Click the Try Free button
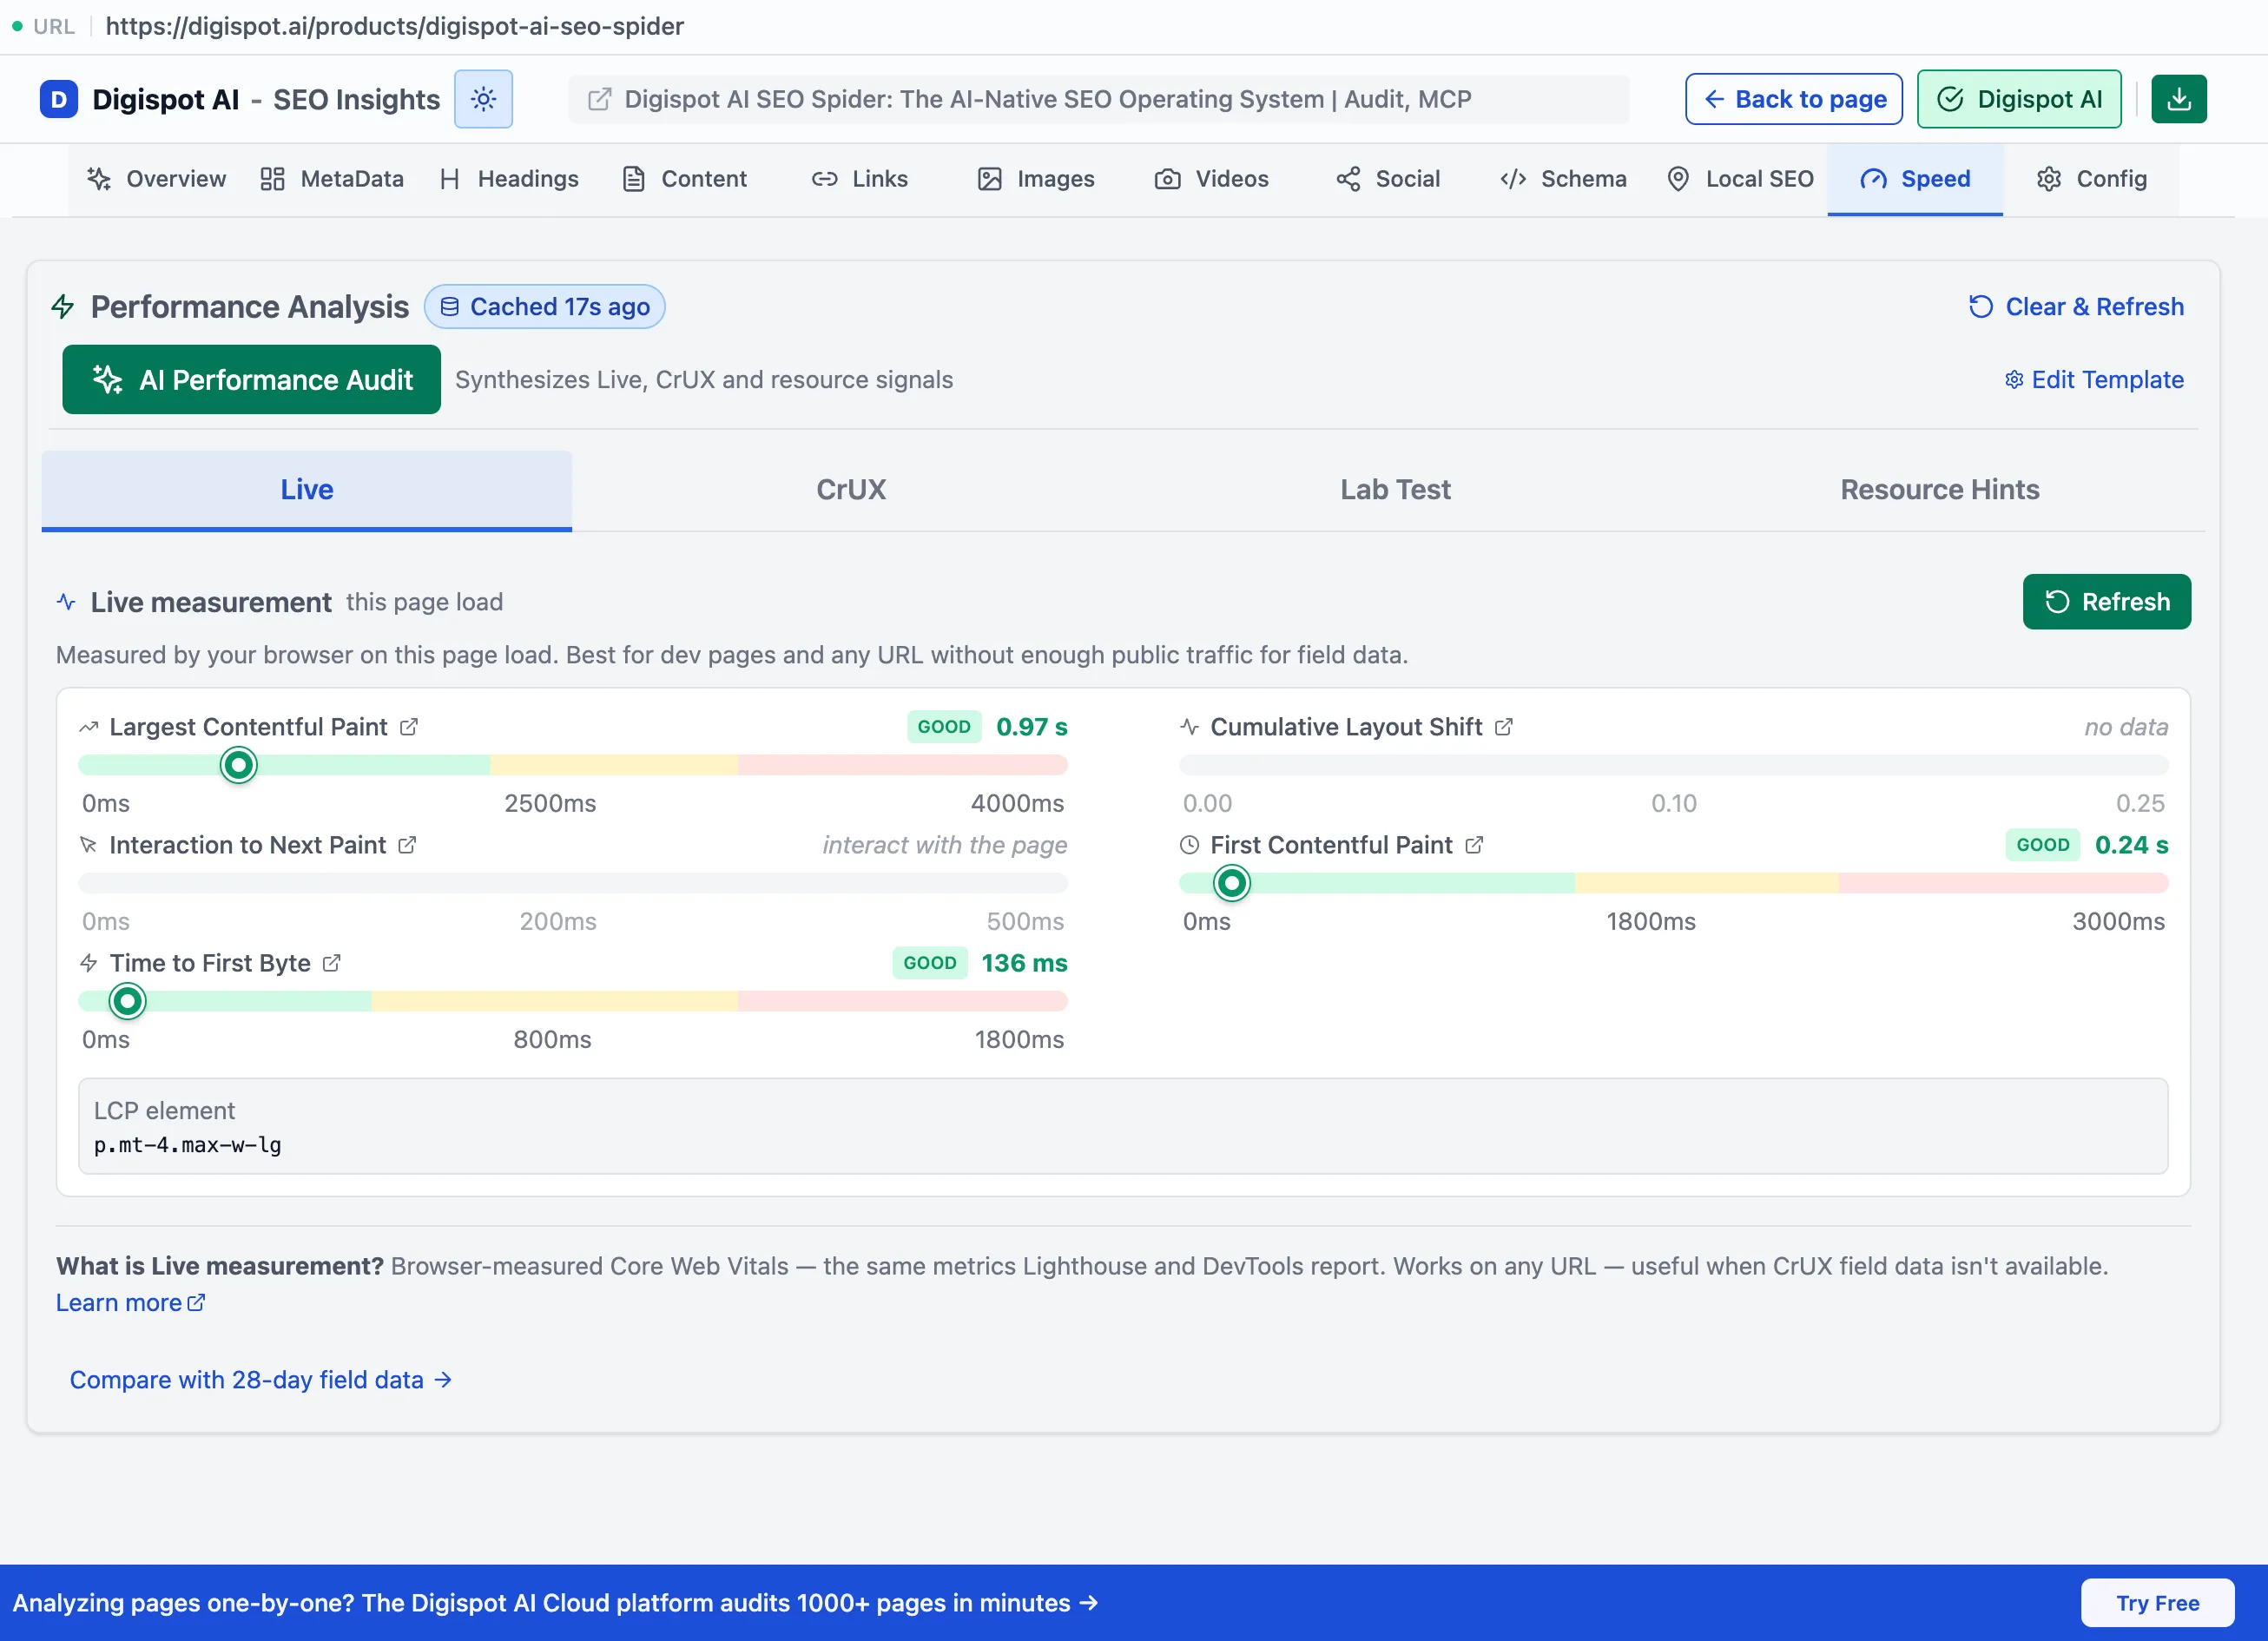The height and width of the screenshot is (1641, 2268). click(2157, 1603)
